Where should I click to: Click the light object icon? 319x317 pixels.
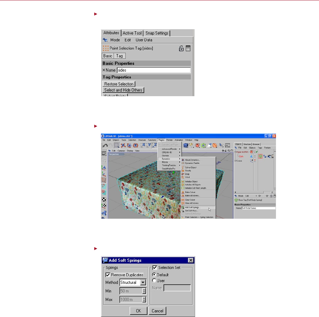pos(209,145)
